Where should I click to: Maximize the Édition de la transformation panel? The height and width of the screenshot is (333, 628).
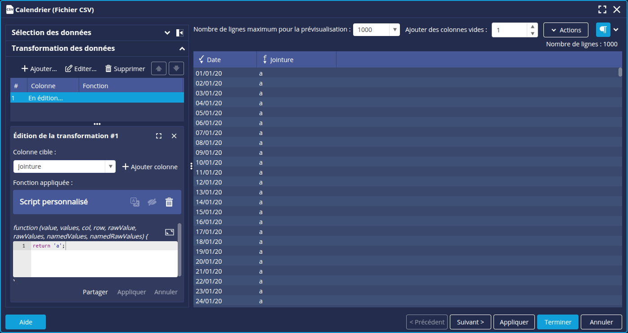click(x=159, y=136)
